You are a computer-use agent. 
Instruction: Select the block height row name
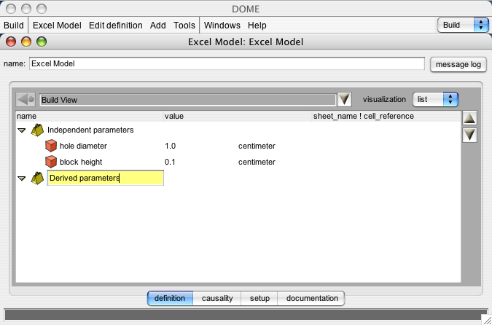(81, 162)
